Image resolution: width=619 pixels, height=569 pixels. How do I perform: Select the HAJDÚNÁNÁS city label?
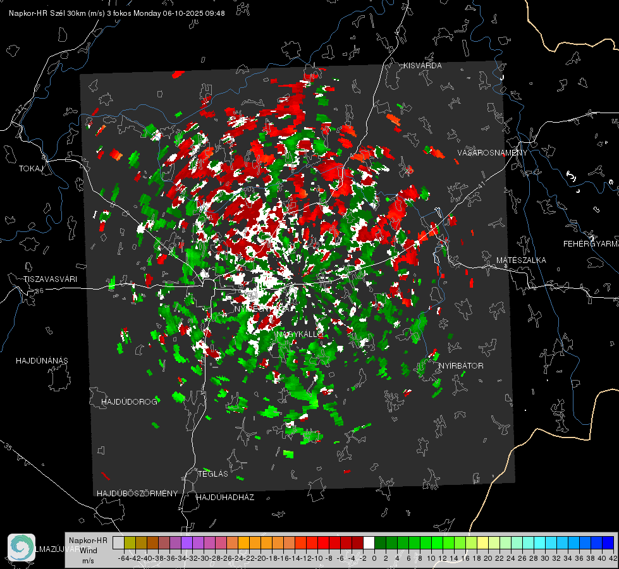42,360
